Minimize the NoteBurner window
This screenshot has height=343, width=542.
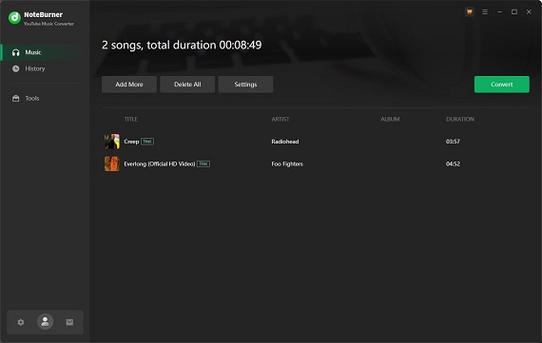point(499,12)
